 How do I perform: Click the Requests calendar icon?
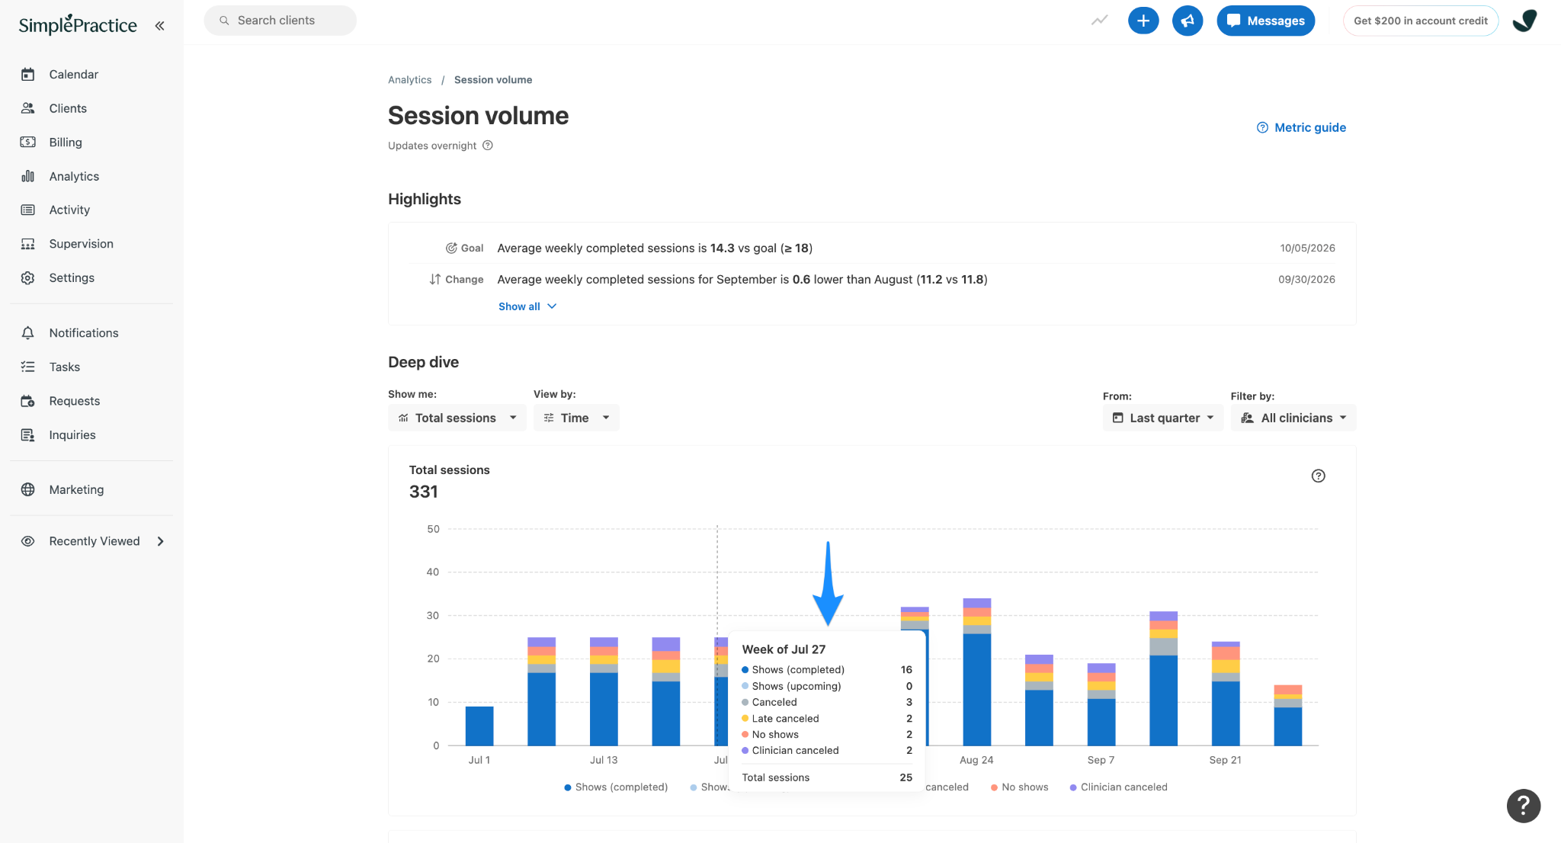[28, 401]
